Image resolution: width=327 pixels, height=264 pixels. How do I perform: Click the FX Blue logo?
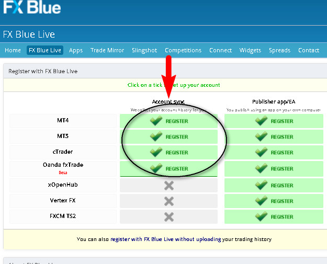point(32,7)
